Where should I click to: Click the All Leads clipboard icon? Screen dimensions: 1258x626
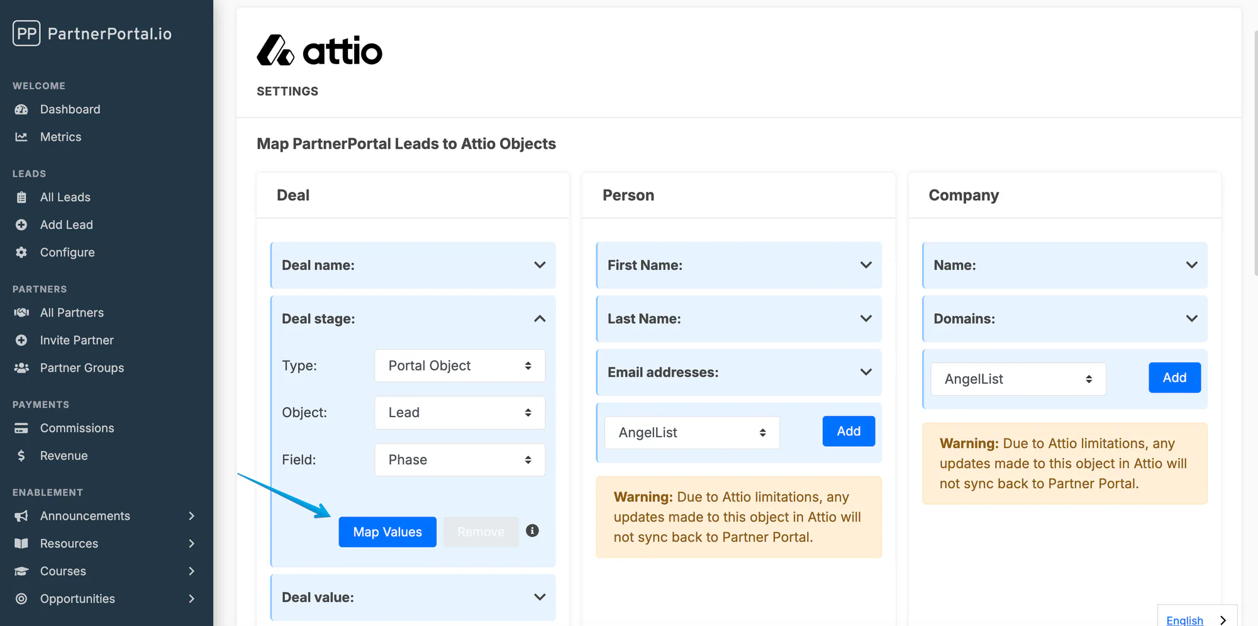point(21,198)
